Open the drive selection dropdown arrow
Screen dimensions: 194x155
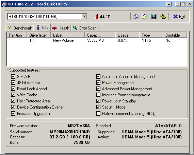[84, 16]
